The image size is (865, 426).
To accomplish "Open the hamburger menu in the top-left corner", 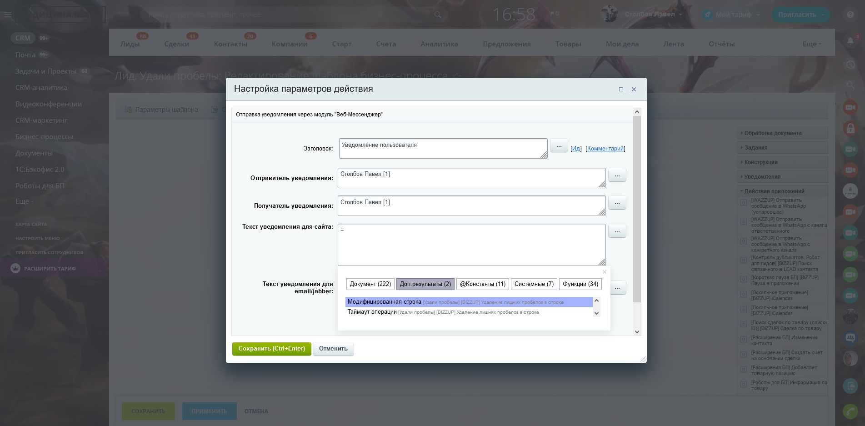I will click(x=7, y=15).
